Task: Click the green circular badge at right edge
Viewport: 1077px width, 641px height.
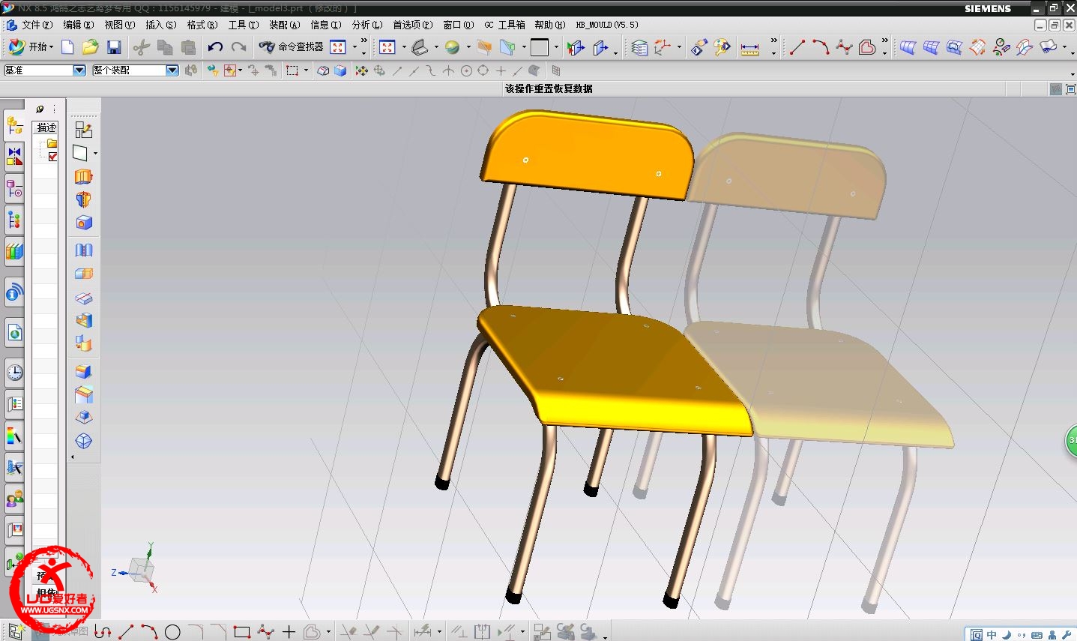Action: point(1072,441)
